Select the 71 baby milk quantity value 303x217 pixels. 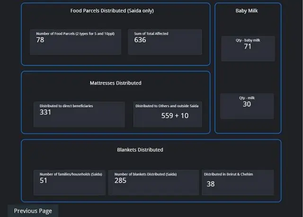248,46
